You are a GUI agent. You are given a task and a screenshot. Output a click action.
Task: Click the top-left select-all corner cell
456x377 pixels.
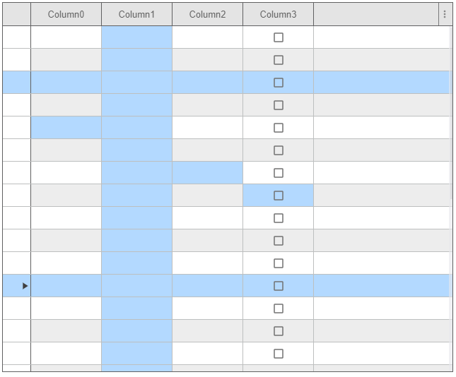click(16, 14)
